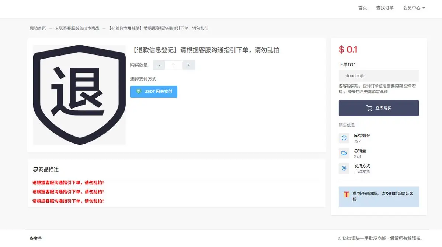Click the stock value 727
The height and width of the screenshot is (247, 442).
click(357, 141)
